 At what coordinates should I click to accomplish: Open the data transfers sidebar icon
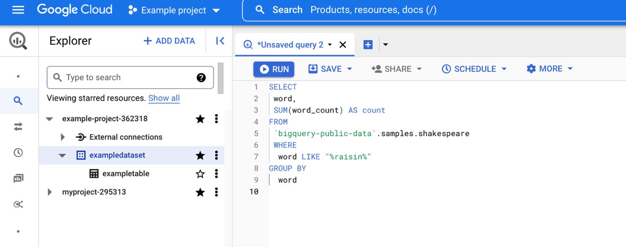(x=18, y=127)
